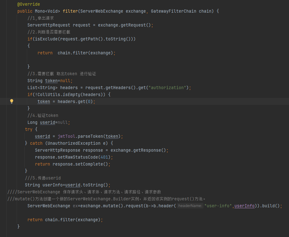Click the comment '//2.判断是否需要拦截'
This screenshot has height=237, width=289.
tap(49, 32)
